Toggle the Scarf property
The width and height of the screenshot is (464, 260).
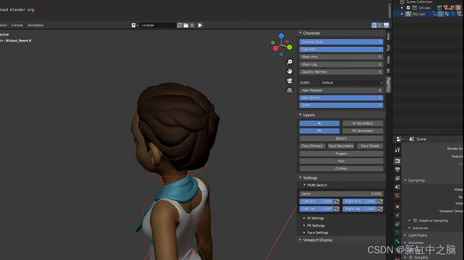(x=341, y=105)
